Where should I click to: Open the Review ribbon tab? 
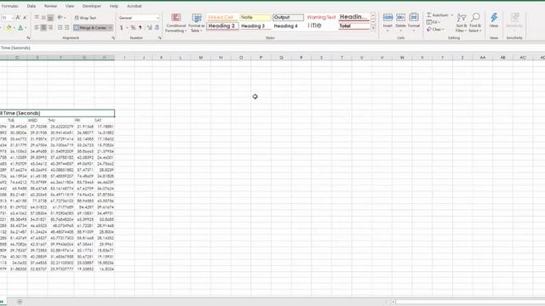[50, 6]
